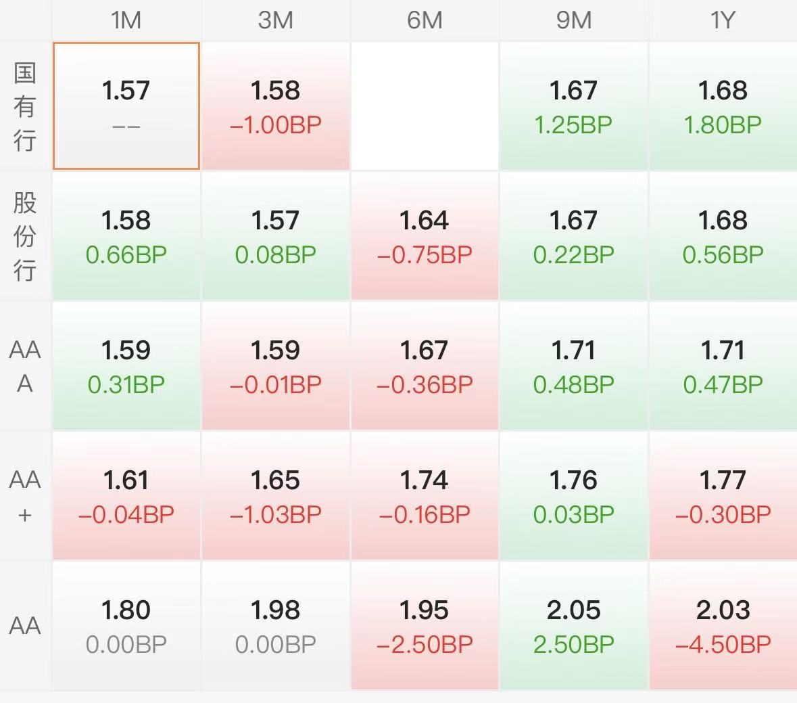Click the AA+ 3M cell showing 1.65
Screen dimensions: 797x703
click(276, 496)
